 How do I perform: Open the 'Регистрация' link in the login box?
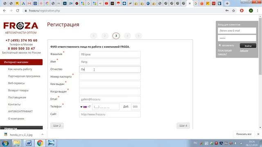[x=225, y=50]
